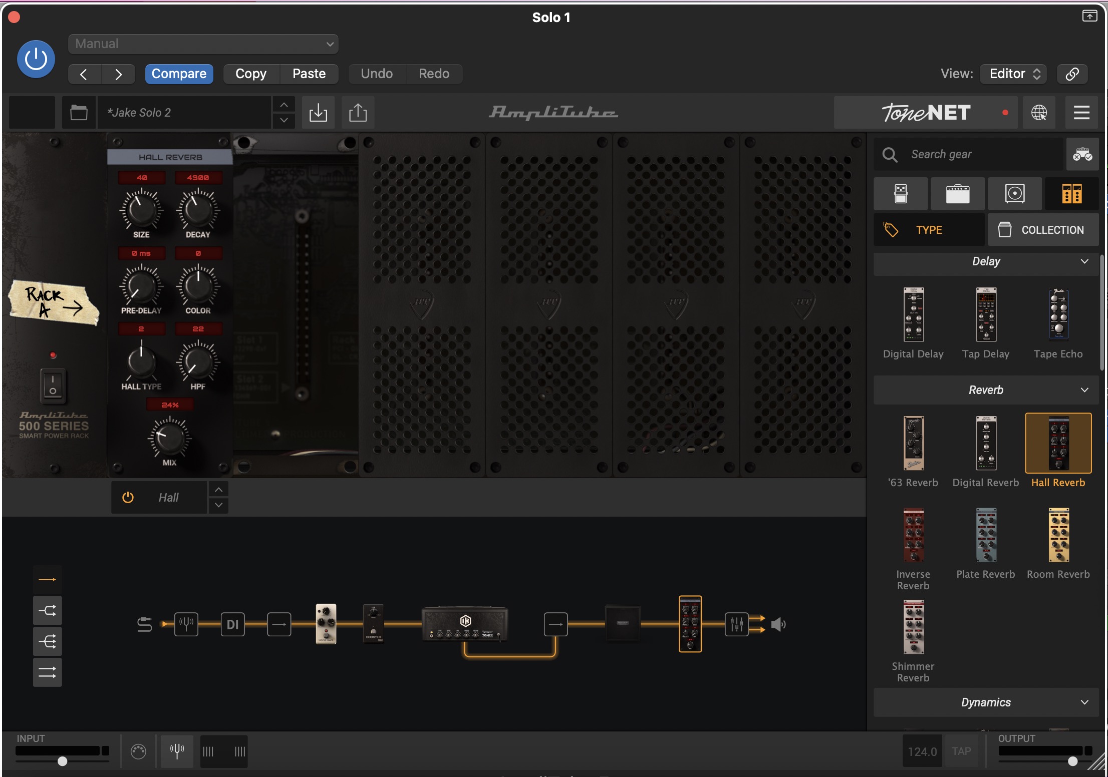
Task: Toggle the Hall module power button
Action: [x=128, y=497]
